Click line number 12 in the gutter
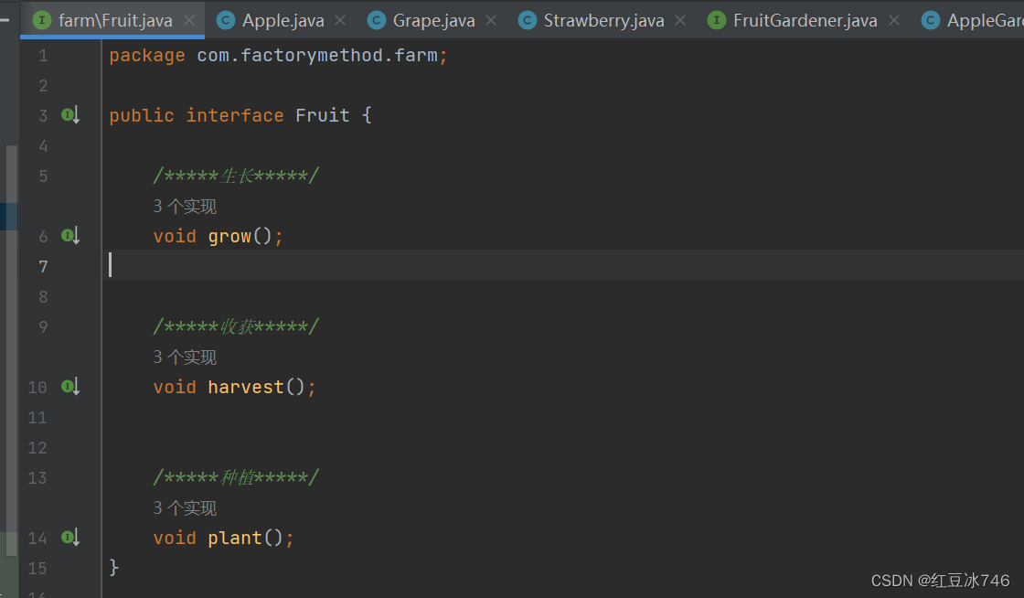 click(37, 448)
